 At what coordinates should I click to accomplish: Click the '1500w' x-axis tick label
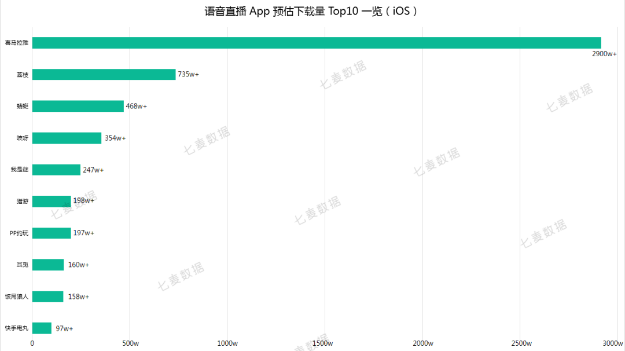tap(322, 343)
